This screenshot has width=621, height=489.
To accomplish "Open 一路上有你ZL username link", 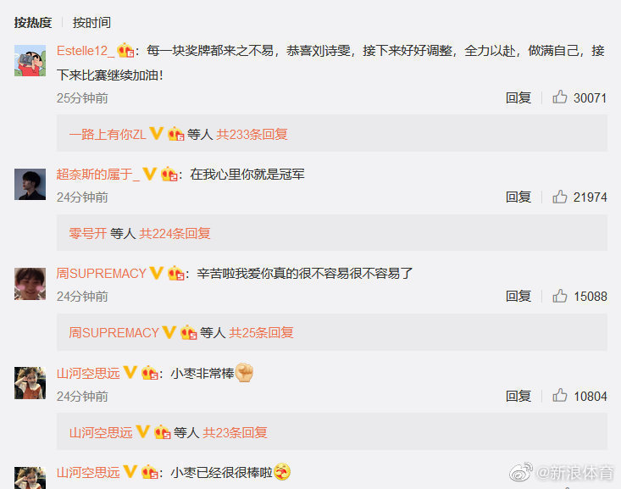I will (x=108, y=135).
